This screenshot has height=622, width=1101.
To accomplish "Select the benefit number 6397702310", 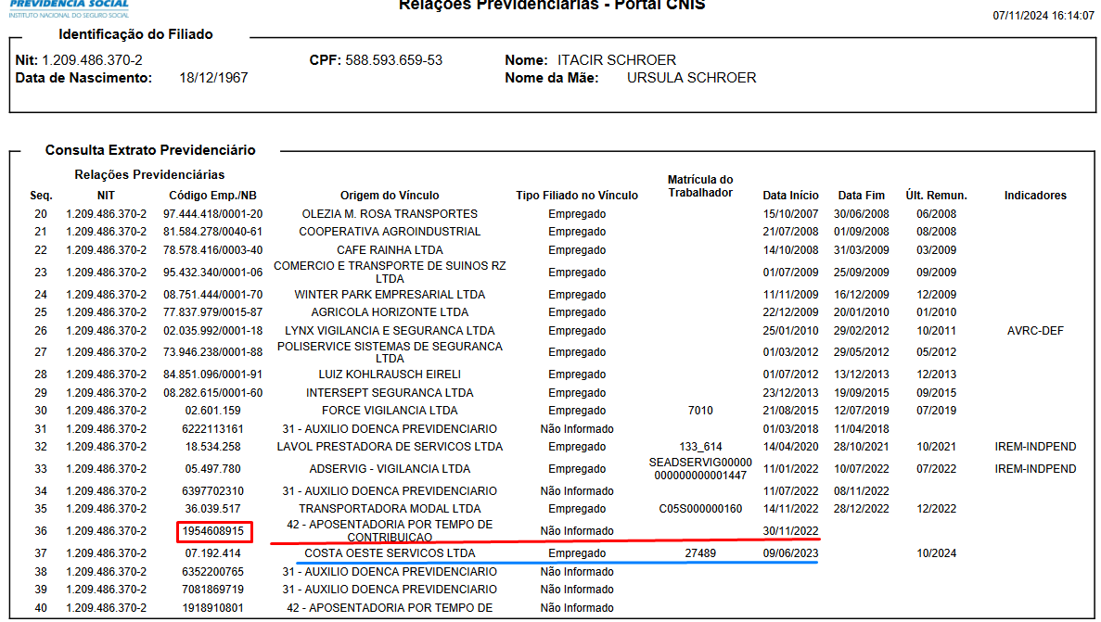I will point(212,491).
